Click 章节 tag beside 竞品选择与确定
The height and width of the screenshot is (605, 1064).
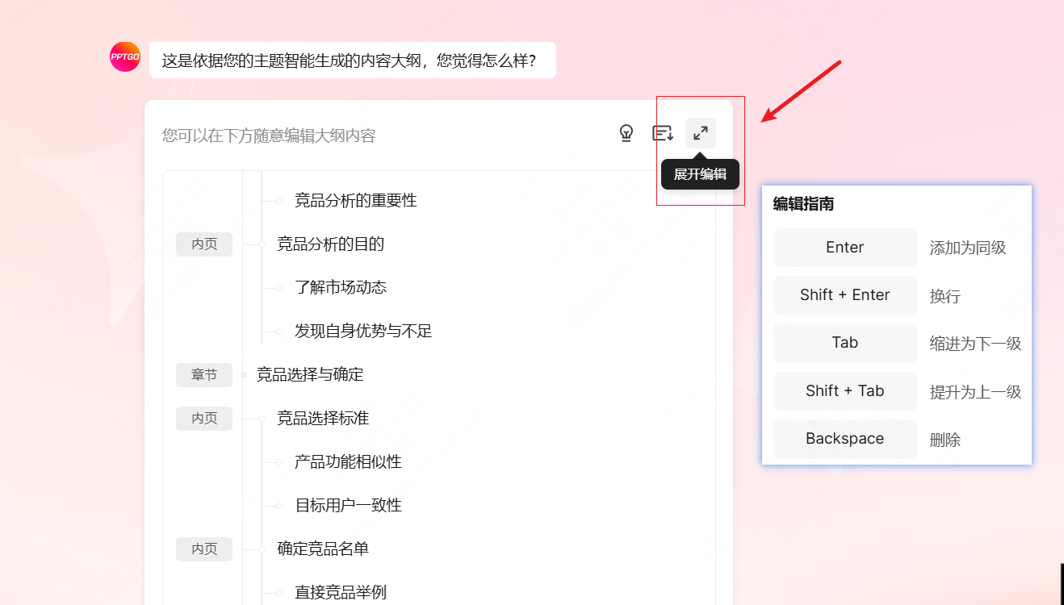click(x=204, y=375)
